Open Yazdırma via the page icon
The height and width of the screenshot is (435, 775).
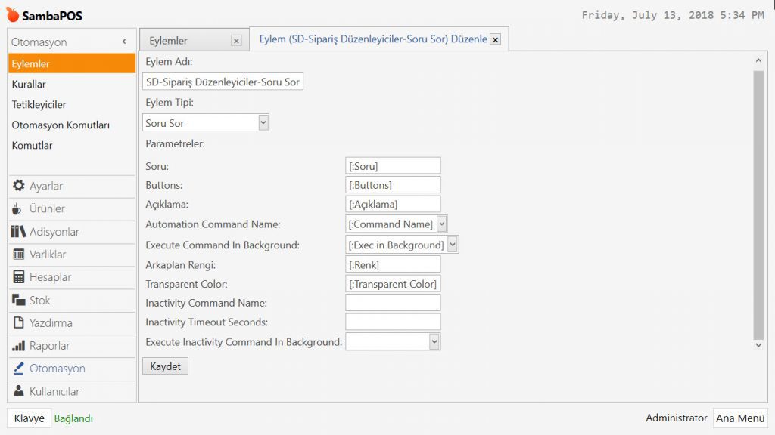coord(19,323)
